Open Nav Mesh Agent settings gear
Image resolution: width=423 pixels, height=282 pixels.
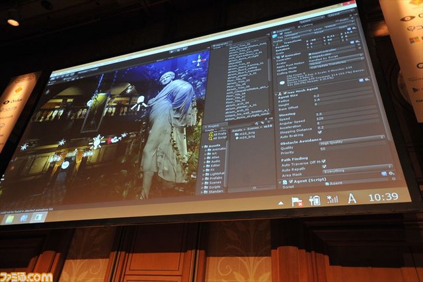tap(367, 79)
